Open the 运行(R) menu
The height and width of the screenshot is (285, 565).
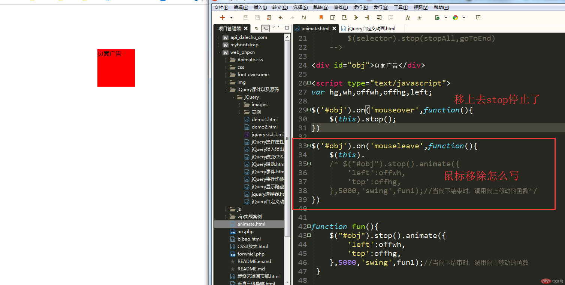pos(360,7)
